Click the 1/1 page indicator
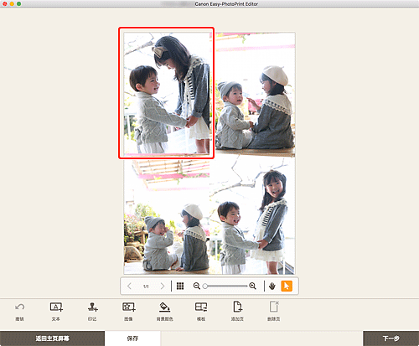 pos(146,287)
